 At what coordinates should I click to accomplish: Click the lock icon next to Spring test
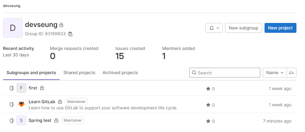[x=56, y=121]
